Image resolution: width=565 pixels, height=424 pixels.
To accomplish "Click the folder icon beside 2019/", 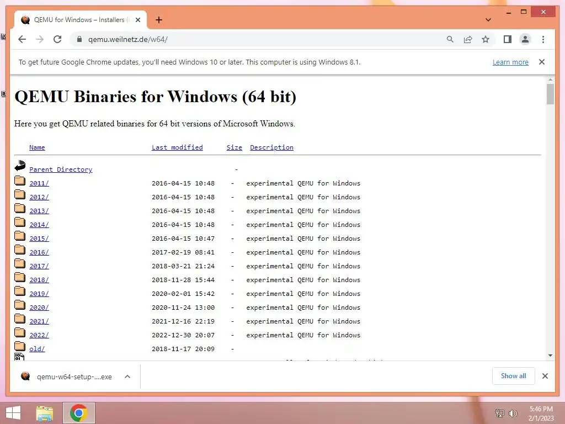I will 20,291.
